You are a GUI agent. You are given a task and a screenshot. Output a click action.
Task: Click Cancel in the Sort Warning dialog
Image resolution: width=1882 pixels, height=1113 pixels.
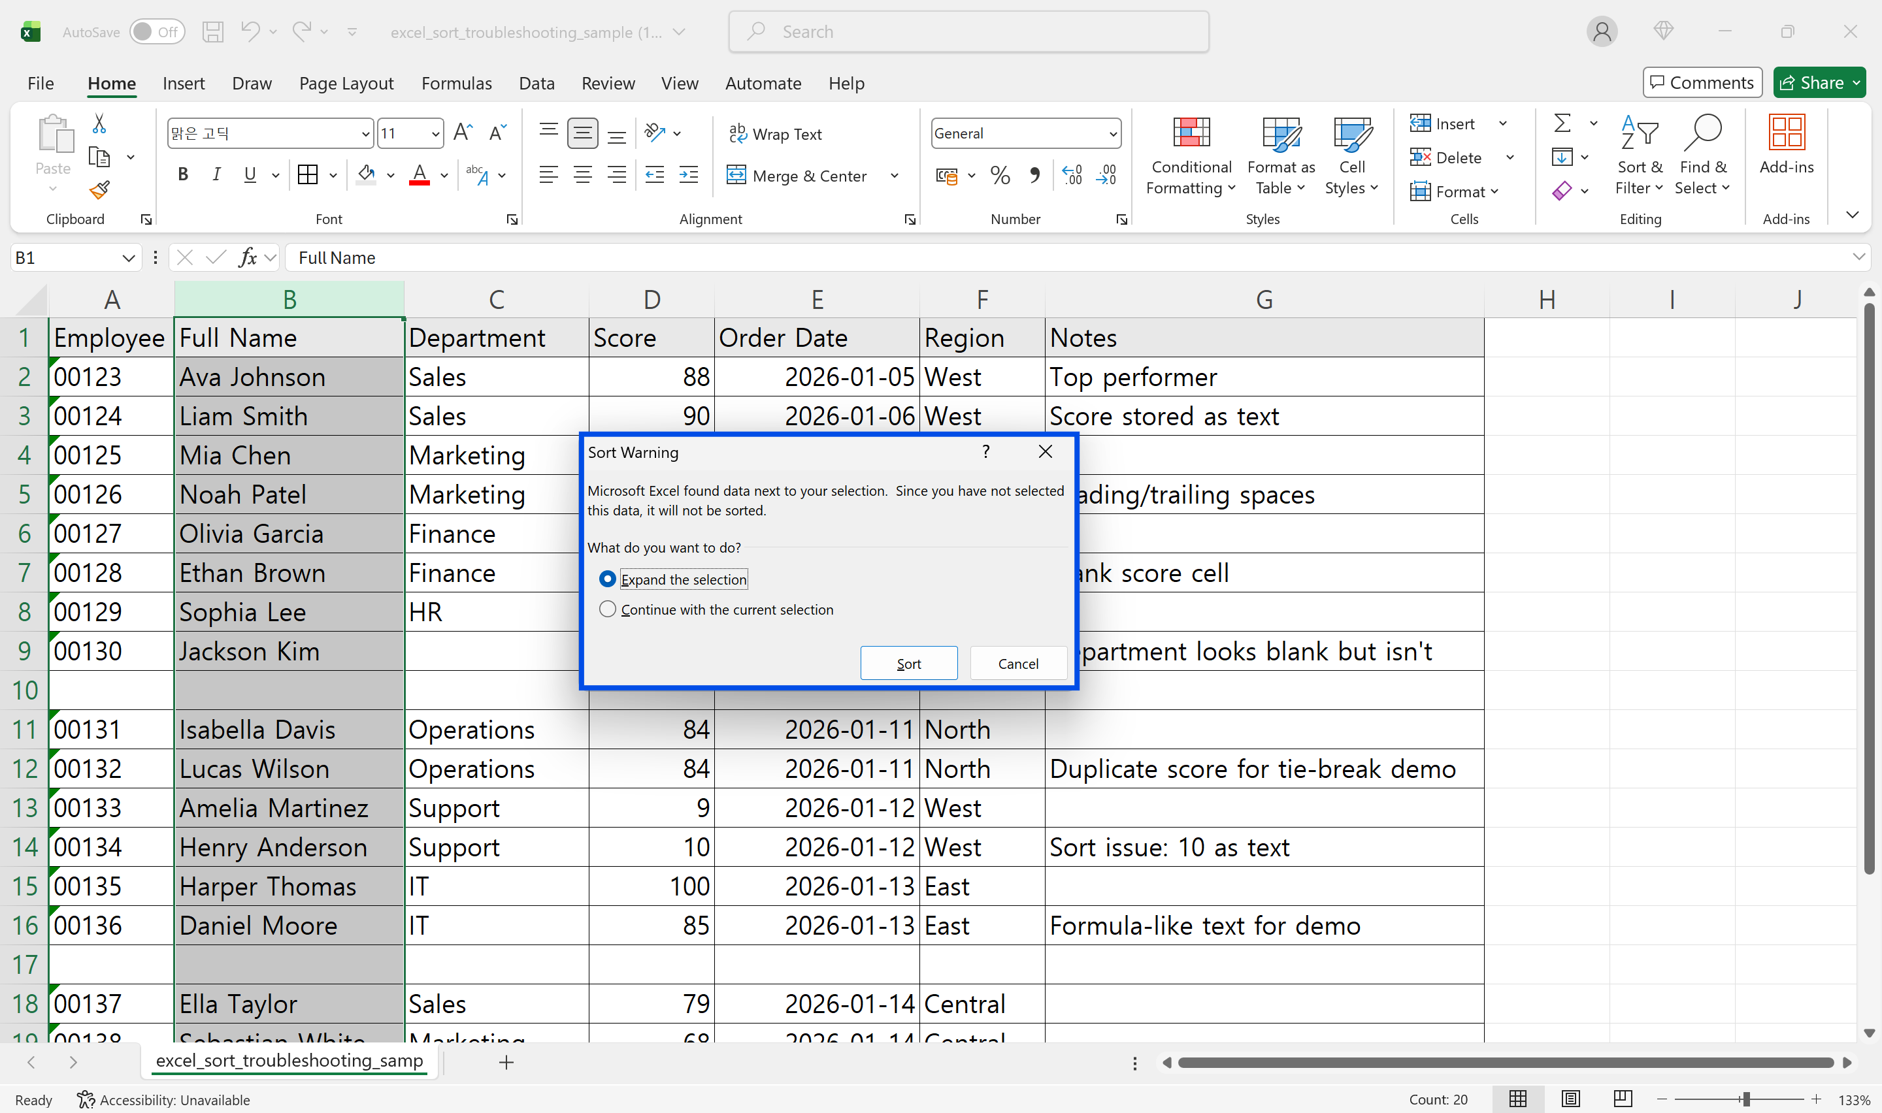tap(1018, 663)
